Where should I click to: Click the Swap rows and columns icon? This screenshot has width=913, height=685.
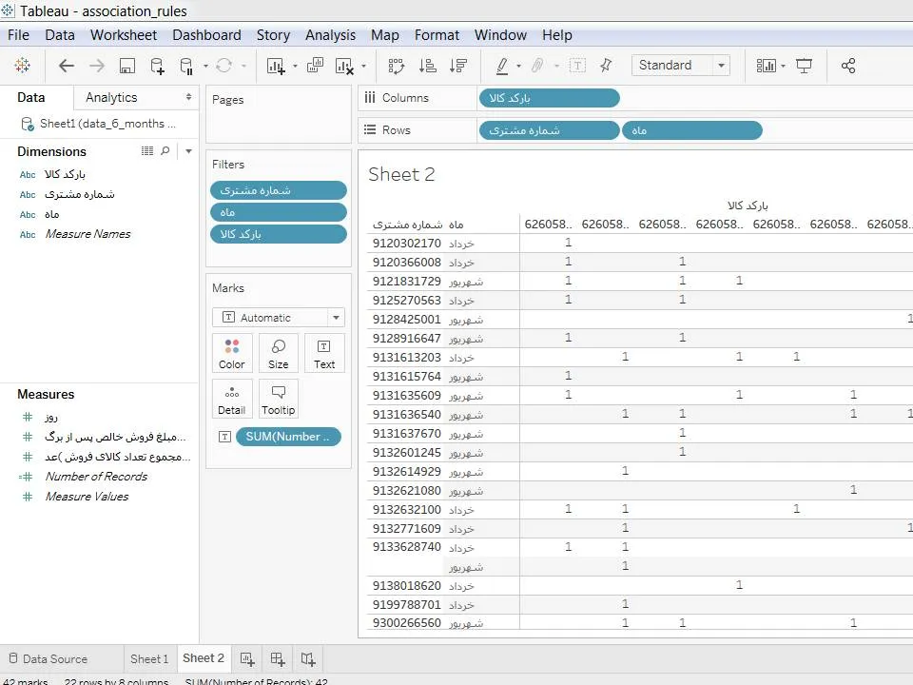tap(397, 66)
